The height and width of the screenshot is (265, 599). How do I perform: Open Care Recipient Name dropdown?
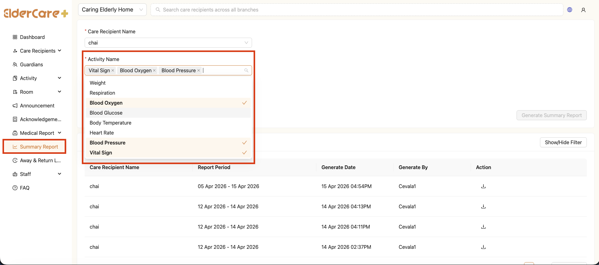168,43
